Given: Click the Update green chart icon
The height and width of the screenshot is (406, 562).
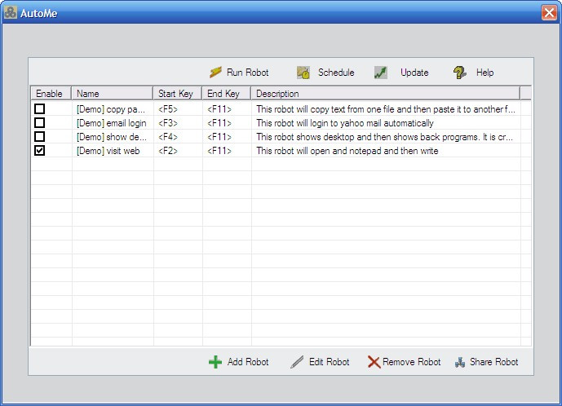Looking at the screenshot, I should [381, 73].
